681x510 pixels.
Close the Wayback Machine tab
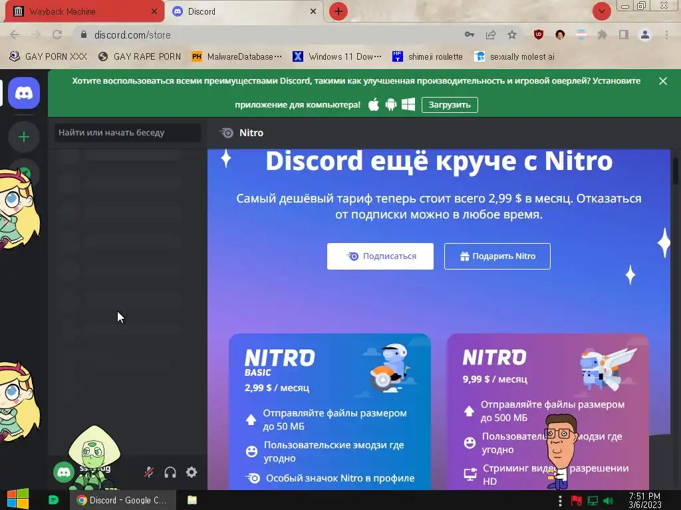(154, 12)
